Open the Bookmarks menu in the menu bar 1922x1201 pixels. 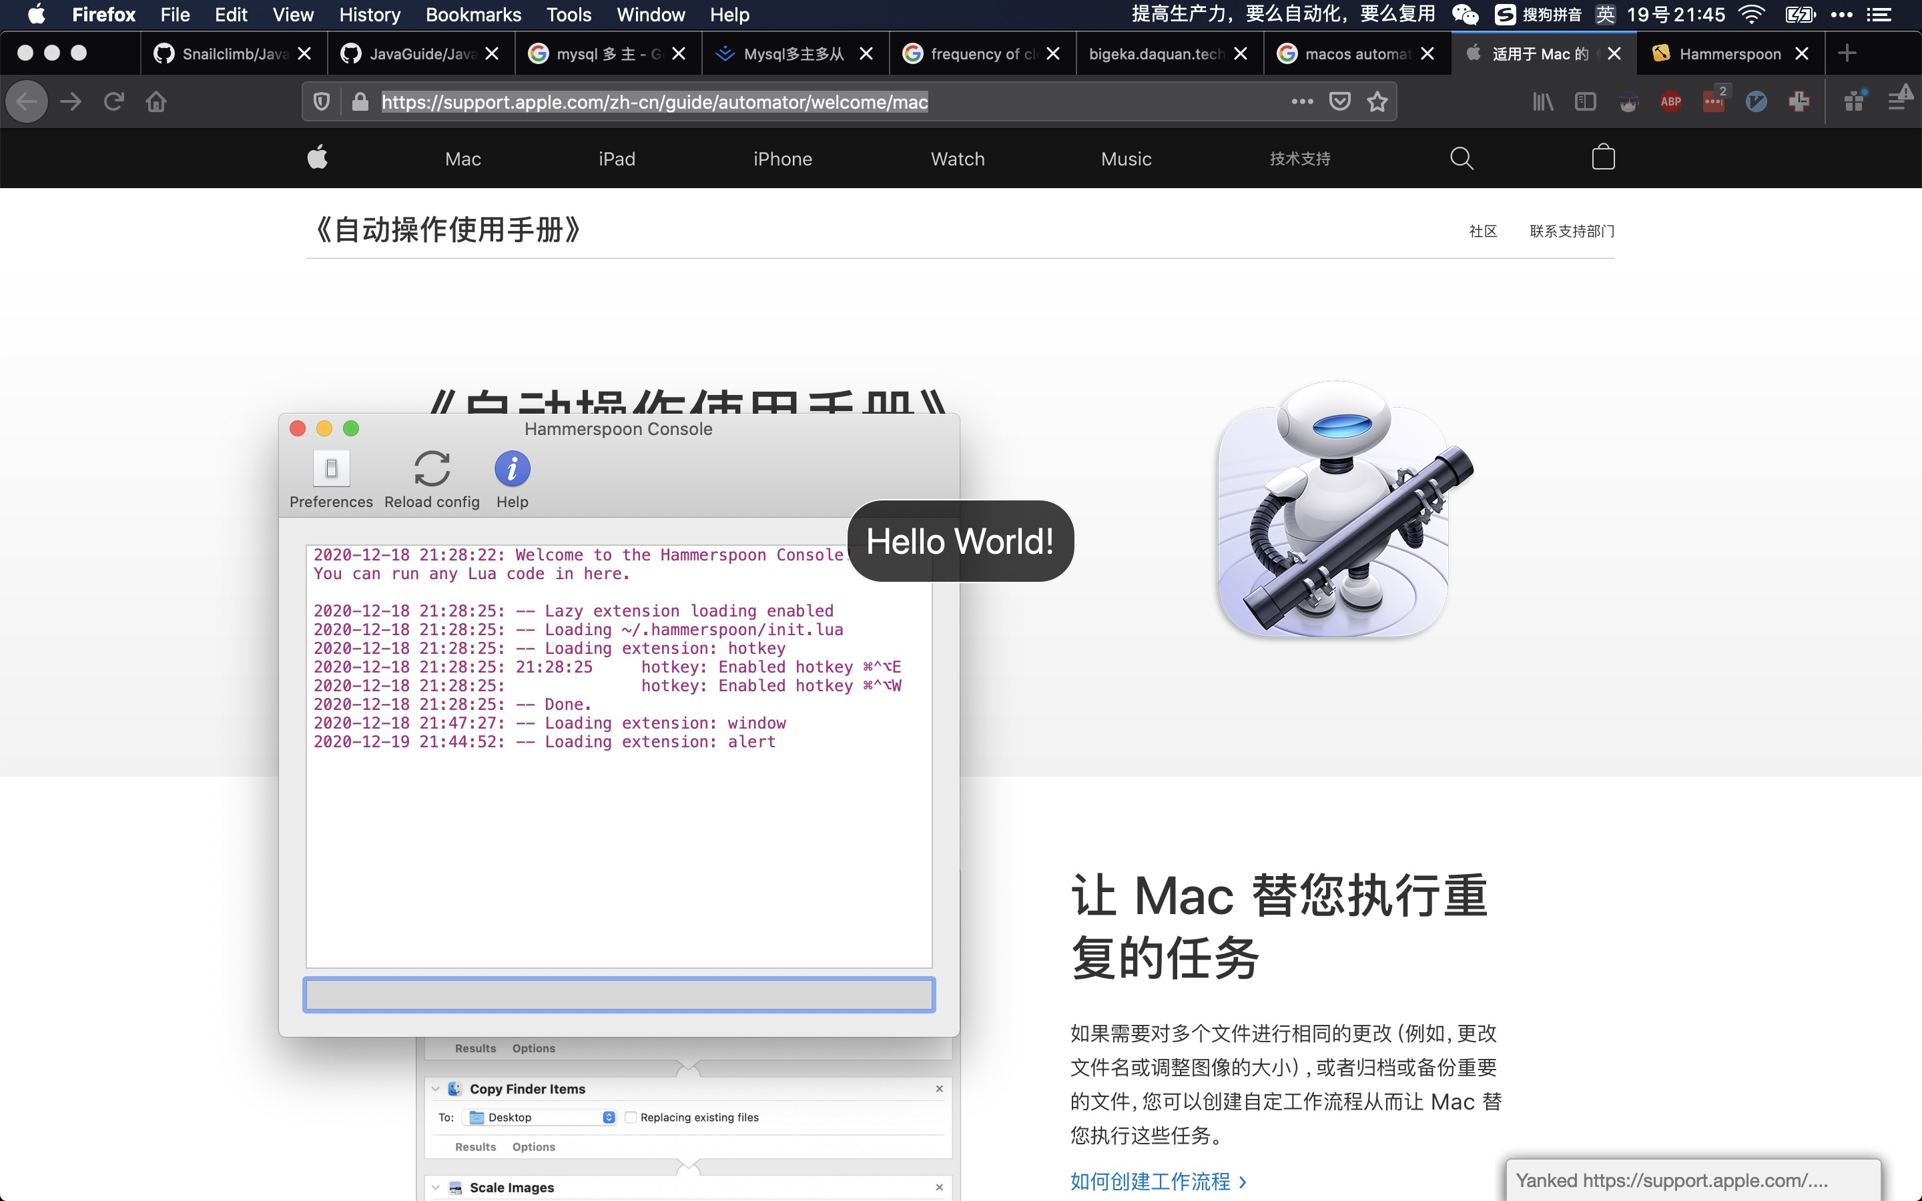(x=472, y=14)
